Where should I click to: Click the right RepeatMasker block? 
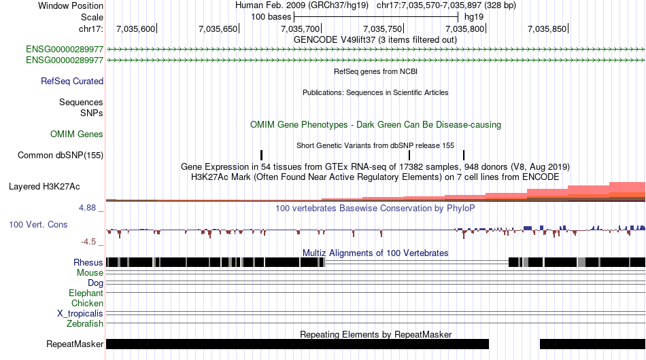tap(592, 344)
